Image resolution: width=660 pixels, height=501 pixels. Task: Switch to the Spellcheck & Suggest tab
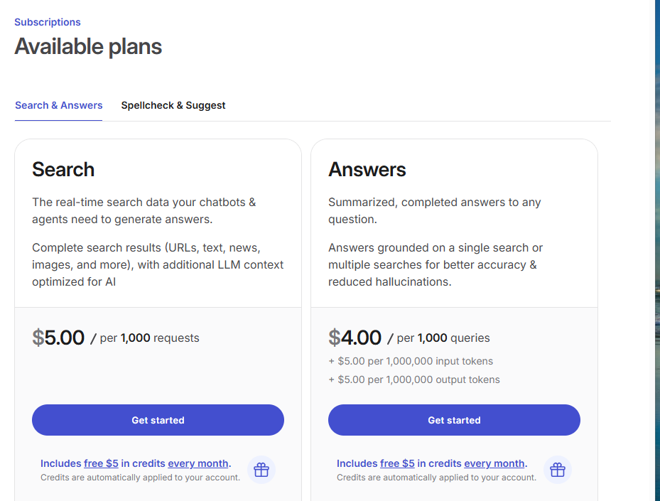(x=173, y=105)
